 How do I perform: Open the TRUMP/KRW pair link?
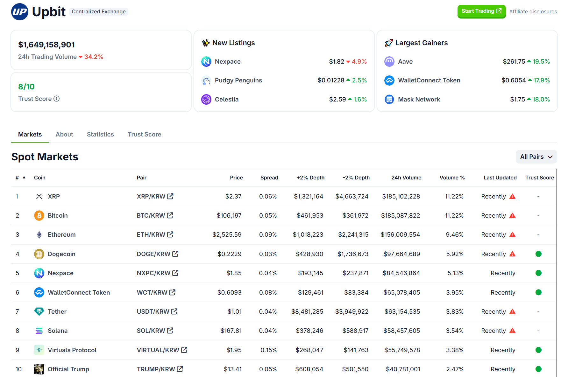160,369
